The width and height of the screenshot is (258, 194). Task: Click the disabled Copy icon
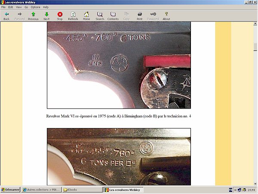[x=126, y=14]
